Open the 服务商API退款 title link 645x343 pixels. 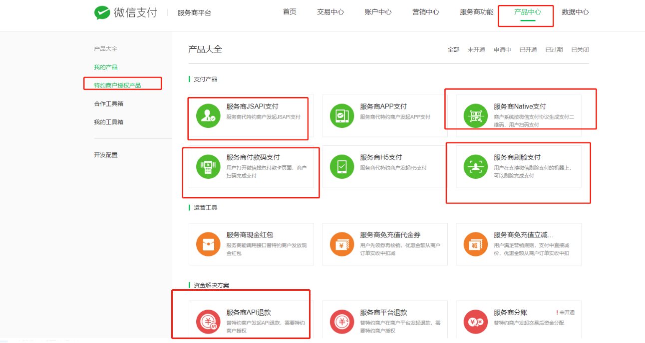(249, 313)
